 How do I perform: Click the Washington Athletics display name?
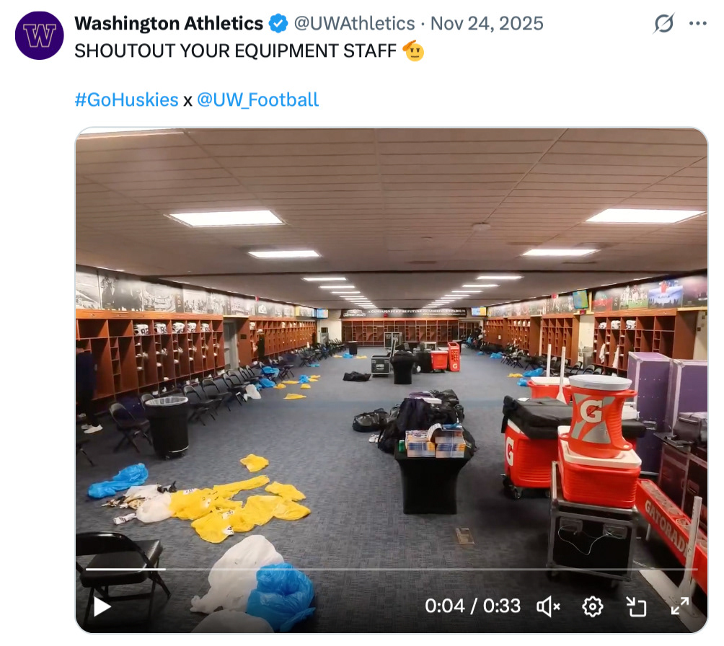point(169,24)
